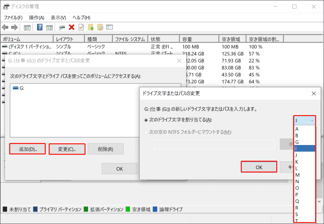The height and width of the screenshot is (224, 324).
Task: Click the Back arrow in the toolbar
Action: tap(5, 27)
